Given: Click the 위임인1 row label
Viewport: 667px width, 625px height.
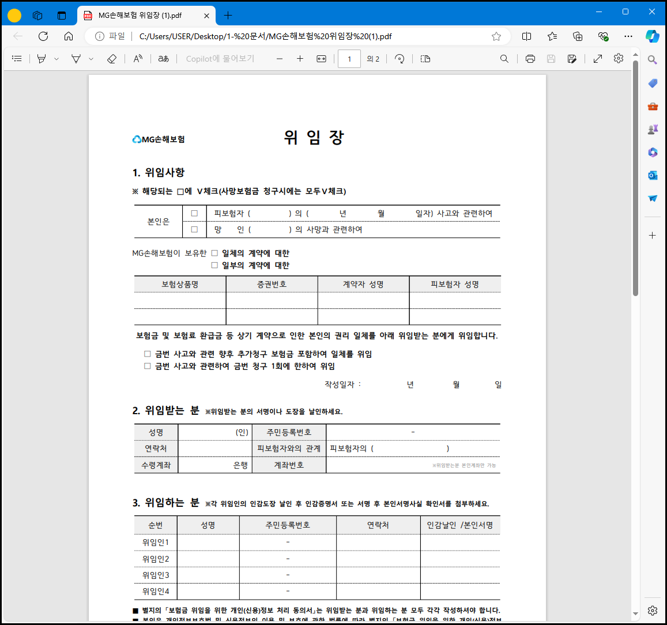Looking at the screenshot, I should tap(156, 543).
